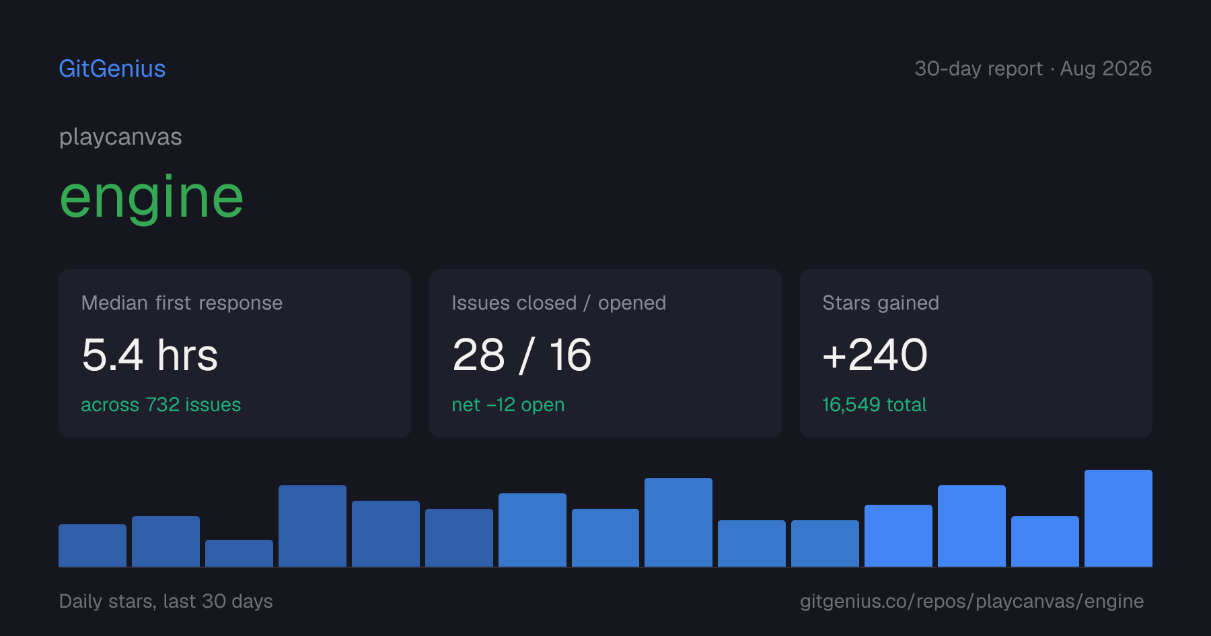Click the "16,549 total" subtext
1211x636 pixels.
tap(874, 404)
